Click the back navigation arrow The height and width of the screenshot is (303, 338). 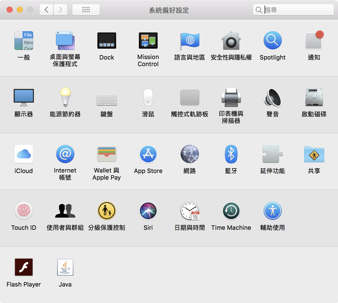point(46,10)
